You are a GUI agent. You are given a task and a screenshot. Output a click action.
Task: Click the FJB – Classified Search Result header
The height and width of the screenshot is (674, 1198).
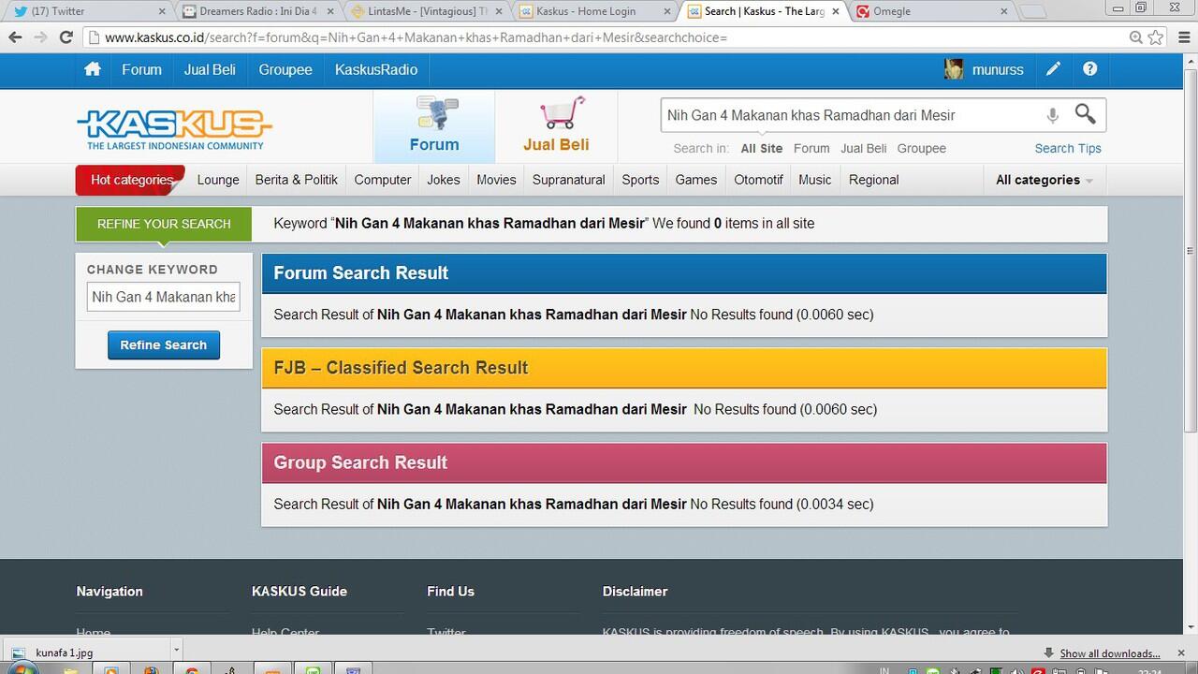[x=684, y=368]
